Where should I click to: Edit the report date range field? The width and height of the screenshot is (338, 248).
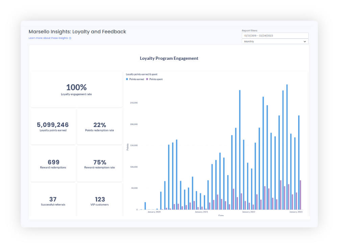point(275,35)
